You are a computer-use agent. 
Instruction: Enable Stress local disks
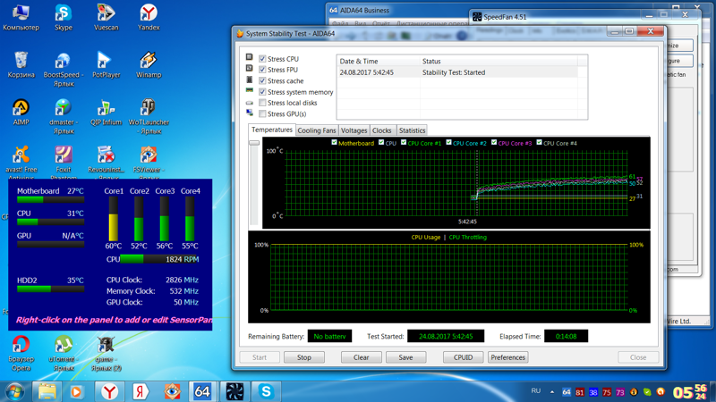tap(262, 103)
